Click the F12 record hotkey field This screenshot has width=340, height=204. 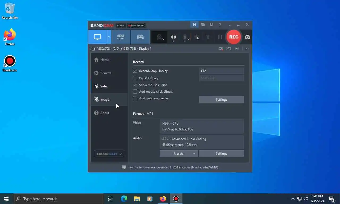[x=222, y=71]
